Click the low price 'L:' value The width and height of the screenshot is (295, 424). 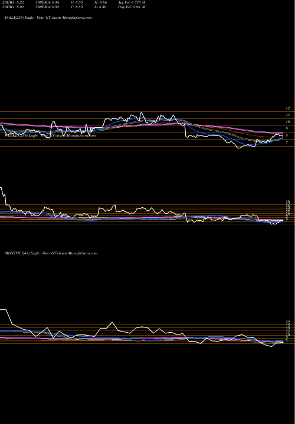click(x=100, y=7)
